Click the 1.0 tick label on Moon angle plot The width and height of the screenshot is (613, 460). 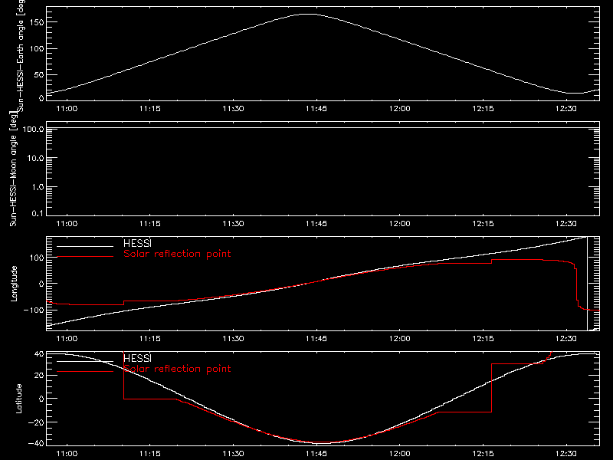38,187
